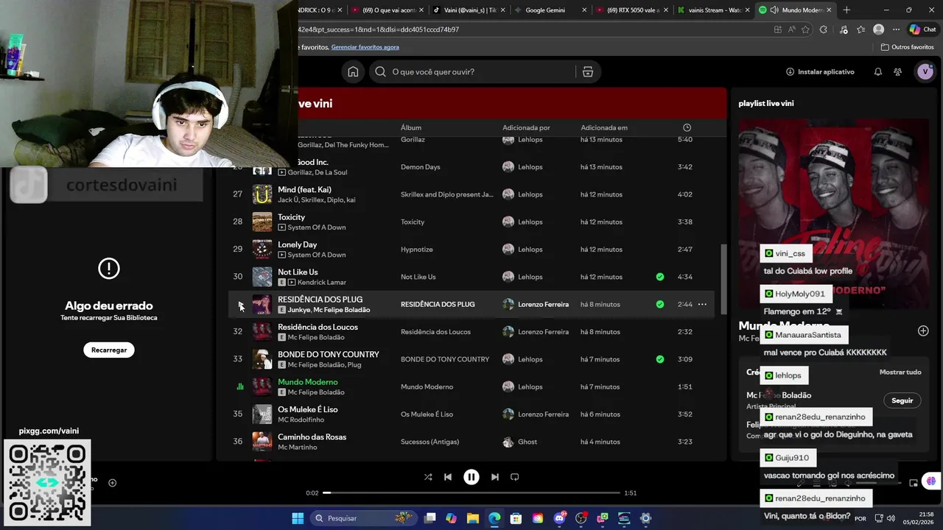
Task: Skip to next track
Action: pos(495,477)
